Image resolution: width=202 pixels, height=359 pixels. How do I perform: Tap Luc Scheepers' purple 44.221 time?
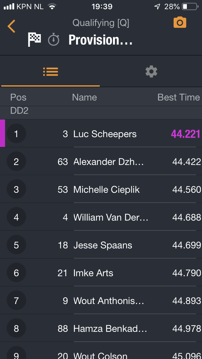click(x=186, y=134)
